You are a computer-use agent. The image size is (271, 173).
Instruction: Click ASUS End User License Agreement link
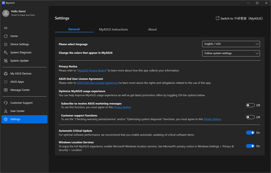coord(97,83)
